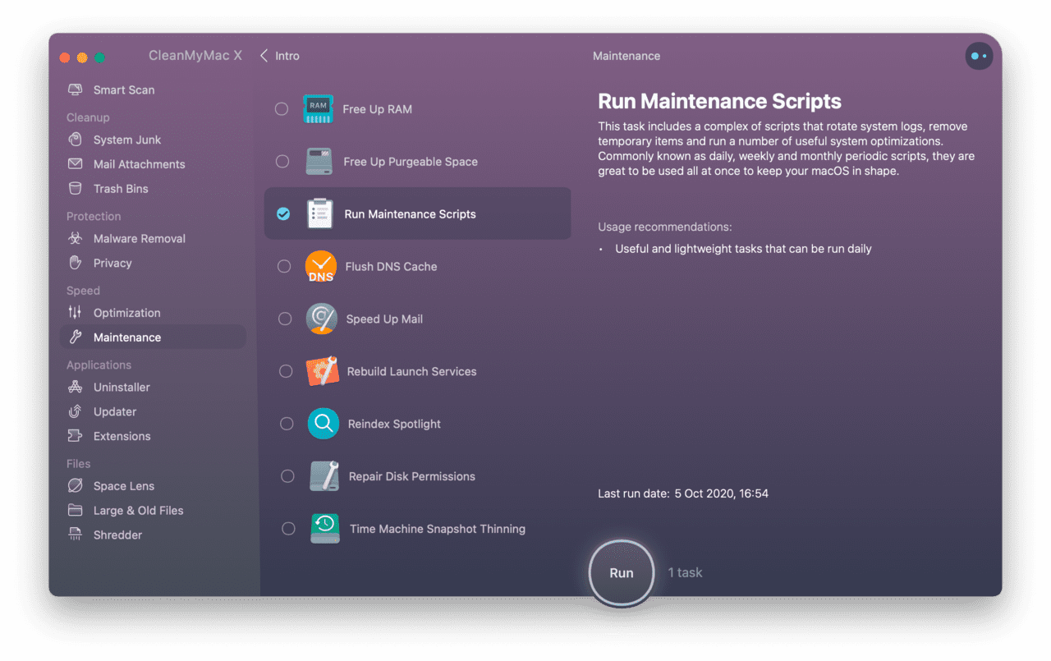Click the Privacy hand icon
This screenshot has width=1051, height=661.
tap(76, 263)
